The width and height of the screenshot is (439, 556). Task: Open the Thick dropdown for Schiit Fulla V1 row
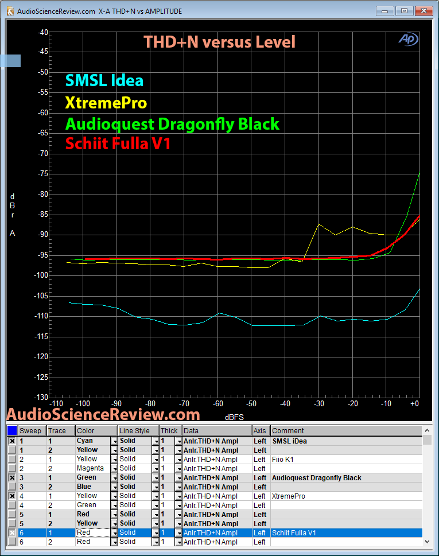coord(178,533)
